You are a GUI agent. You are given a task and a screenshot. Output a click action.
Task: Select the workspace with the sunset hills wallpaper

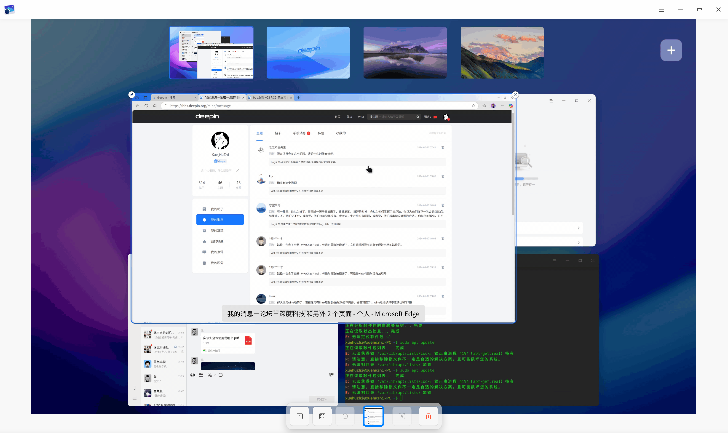point(502,53)
